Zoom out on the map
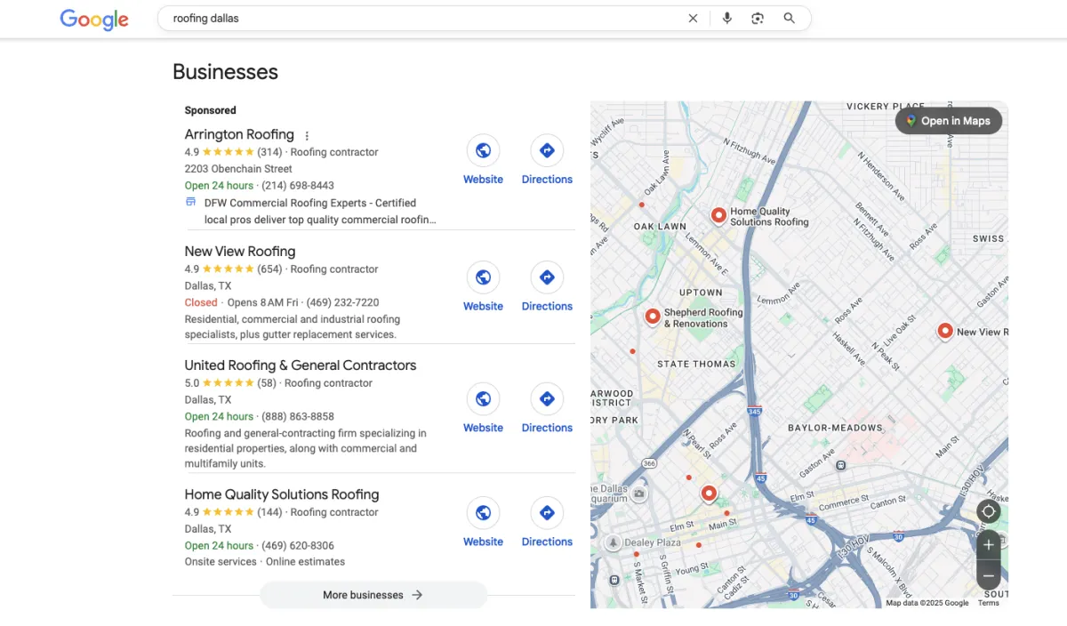Screen dimensions: 1067x626 coord(988,575)
